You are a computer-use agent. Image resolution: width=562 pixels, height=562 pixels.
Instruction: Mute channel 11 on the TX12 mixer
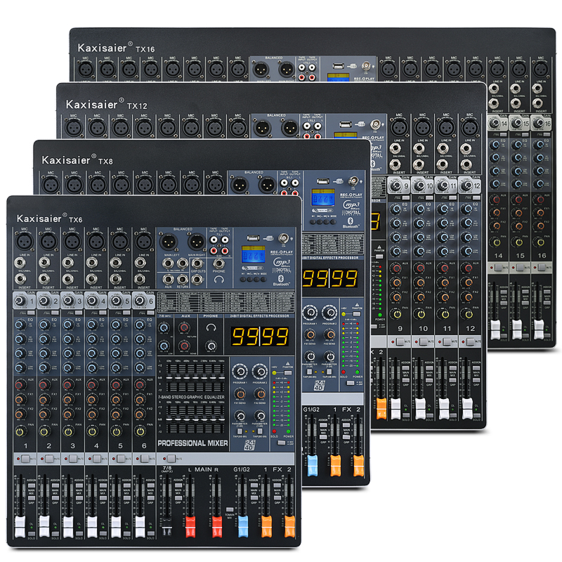click(x=447, y=341)
